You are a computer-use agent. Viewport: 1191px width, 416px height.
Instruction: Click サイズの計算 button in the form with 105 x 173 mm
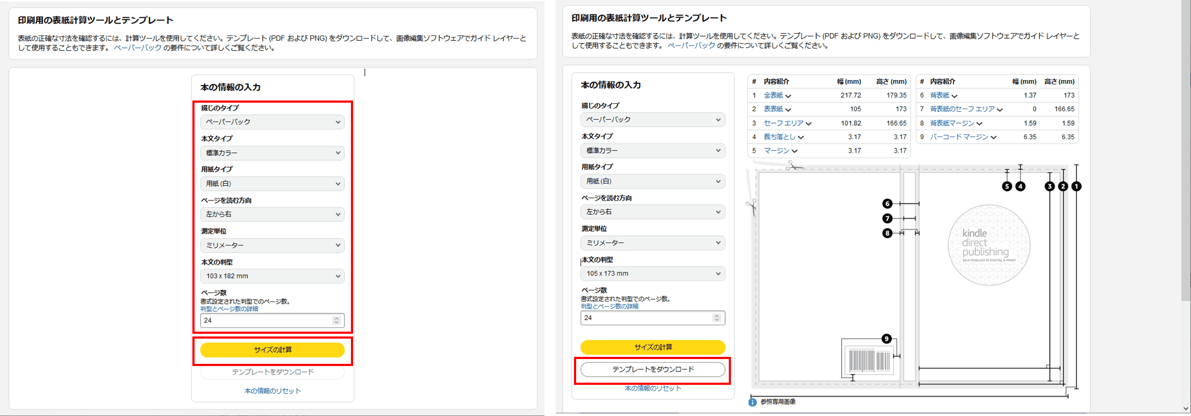652,347
